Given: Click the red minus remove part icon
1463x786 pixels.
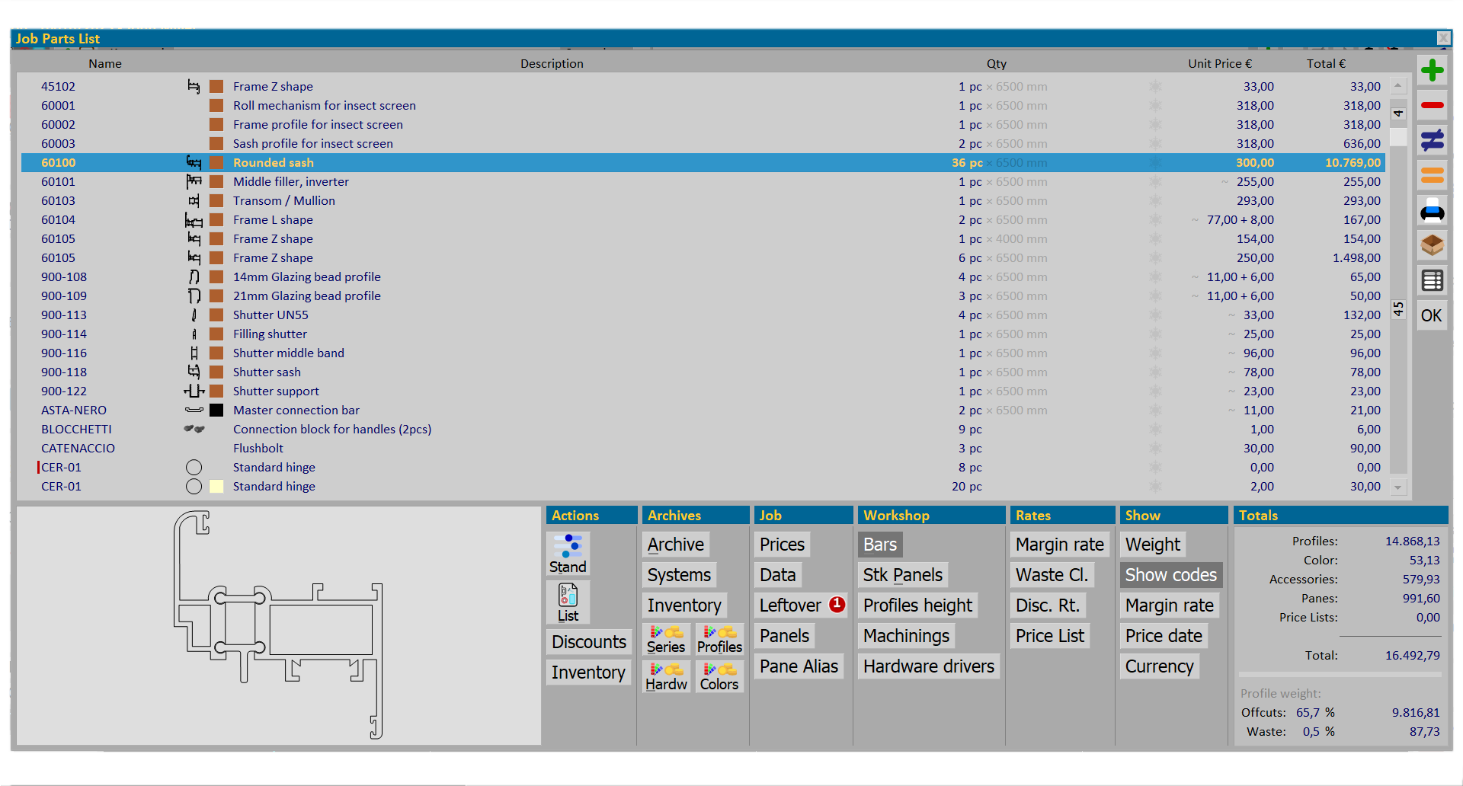Looking at the screenshot, I should point(1432,105).
